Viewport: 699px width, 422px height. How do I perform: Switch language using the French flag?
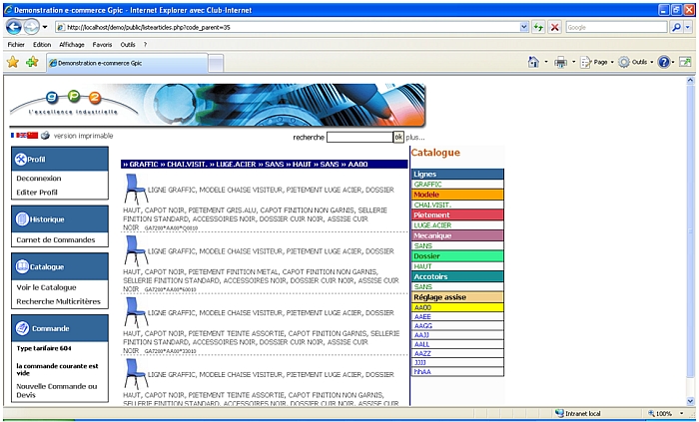(x=14, y=136)
